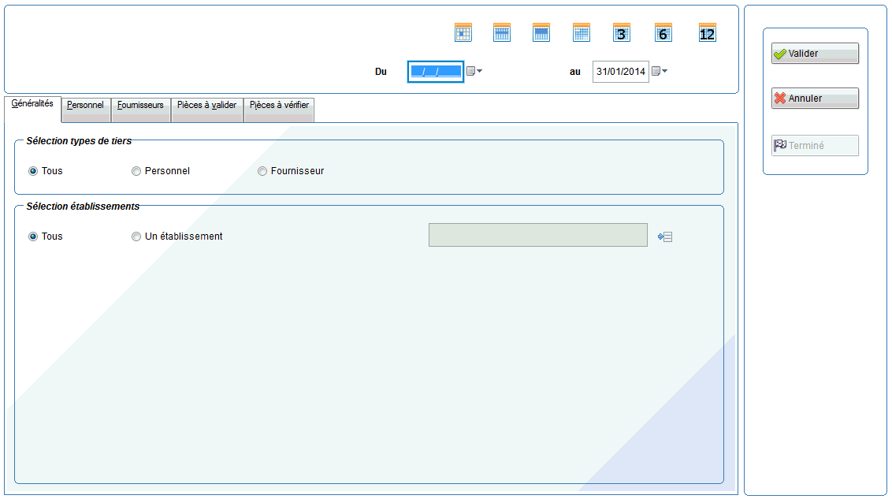Click the fourth calendar period icon

(x=582, y=33)
